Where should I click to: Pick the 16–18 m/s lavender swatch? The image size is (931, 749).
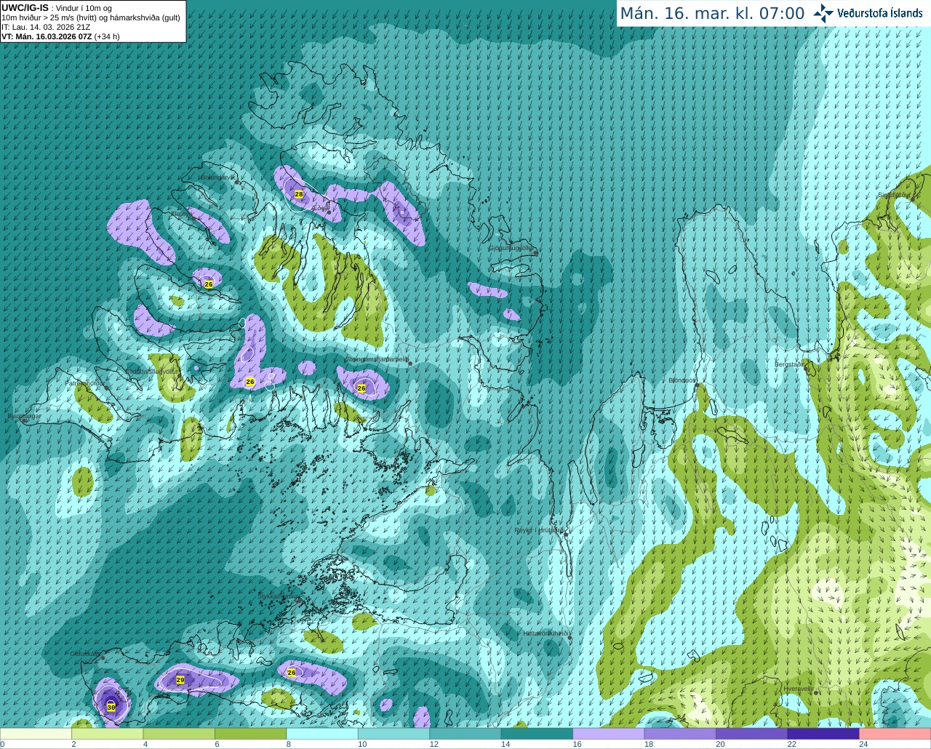pyautogui.click(x=609, y=734)
